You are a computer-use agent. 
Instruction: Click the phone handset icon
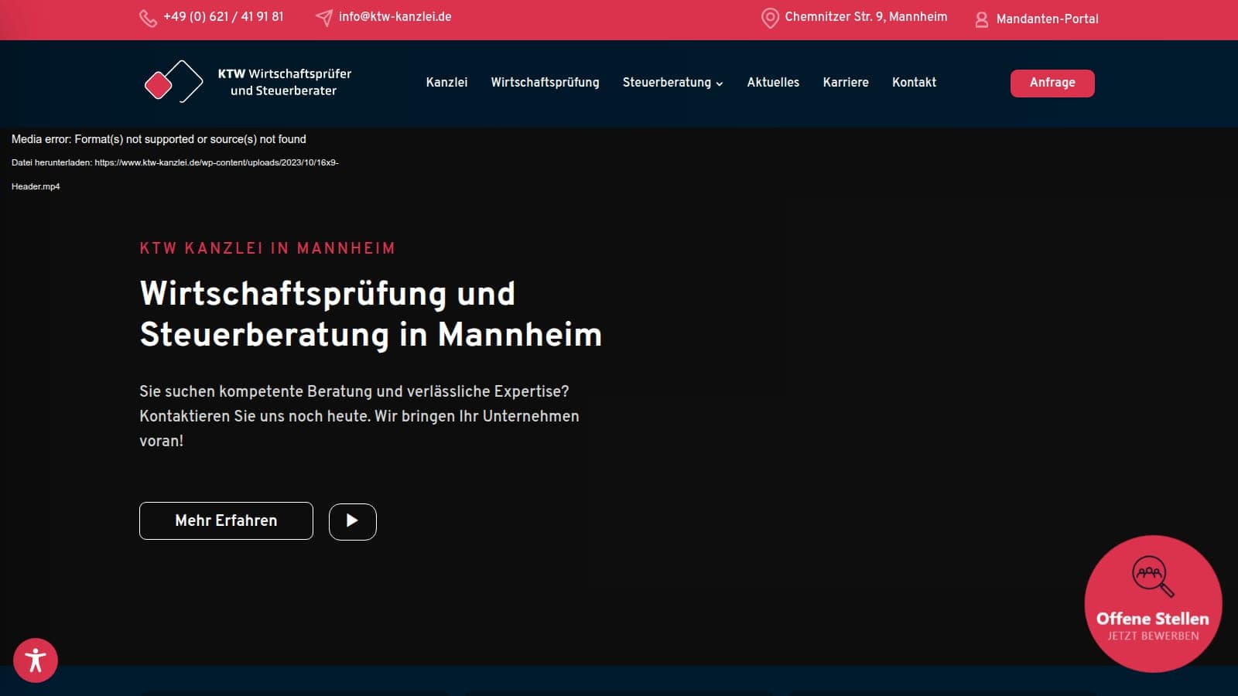point(148,18)
